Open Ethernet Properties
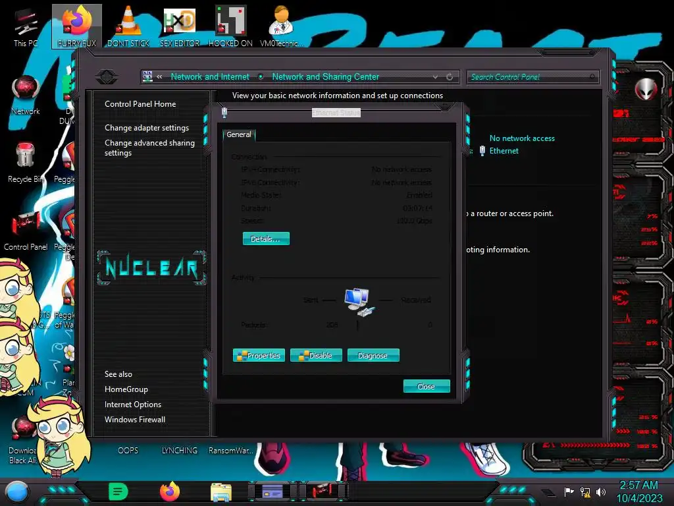 259,355
